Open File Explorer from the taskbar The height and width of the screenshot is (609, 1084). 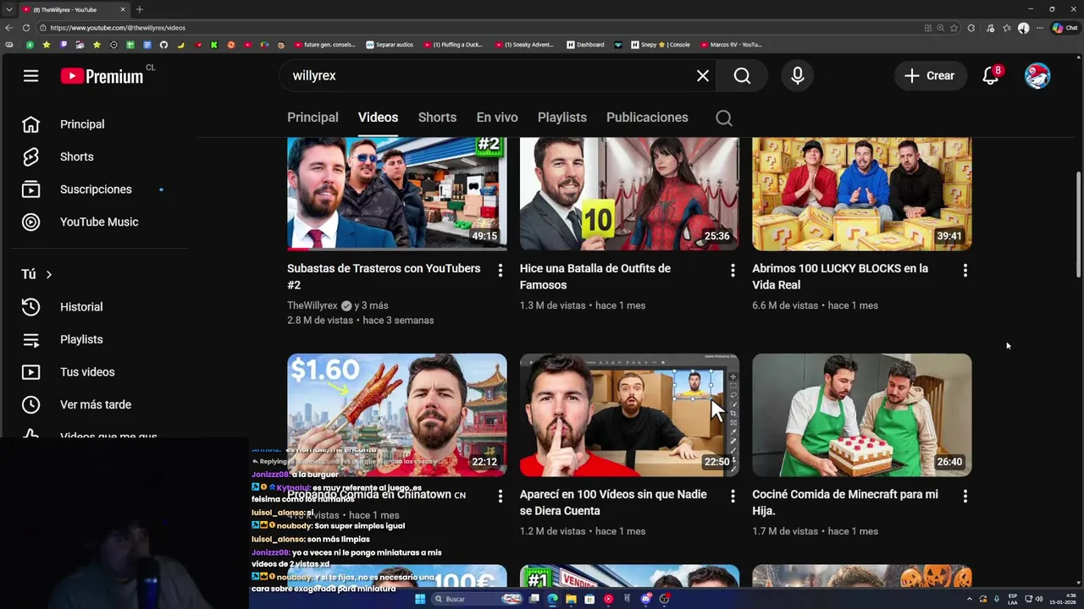pos(571,599)
